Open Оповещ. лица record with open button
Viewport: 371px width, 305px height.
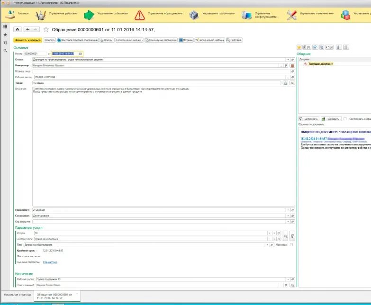click(292, 71)
